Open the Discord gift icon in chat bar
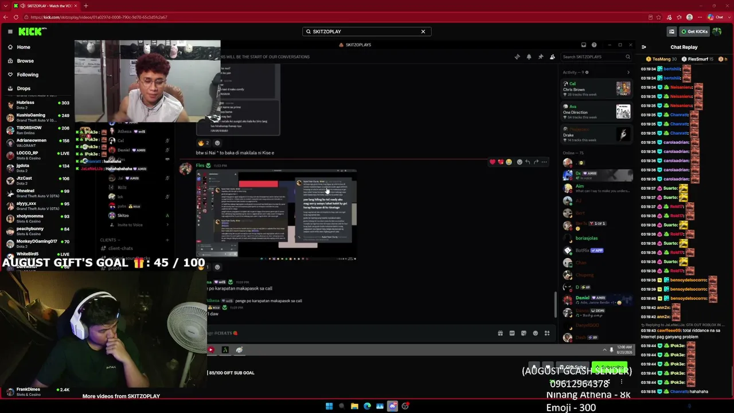Viewport: 734px width, 413px height. (x=500, y=333)
